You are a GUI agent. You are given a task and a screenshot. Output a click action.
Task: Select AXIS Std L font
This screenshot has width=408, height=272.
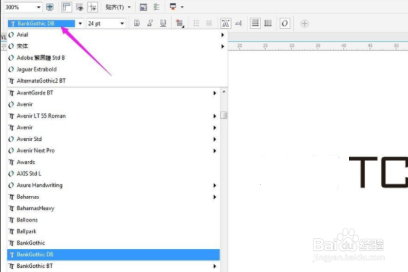[114, 173]
